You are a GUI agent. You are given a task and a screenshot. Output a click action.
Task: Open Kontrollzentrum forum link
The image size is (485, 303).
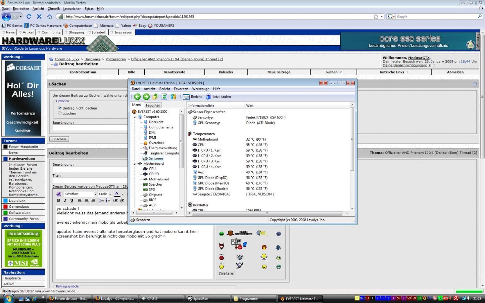[83, 72]
